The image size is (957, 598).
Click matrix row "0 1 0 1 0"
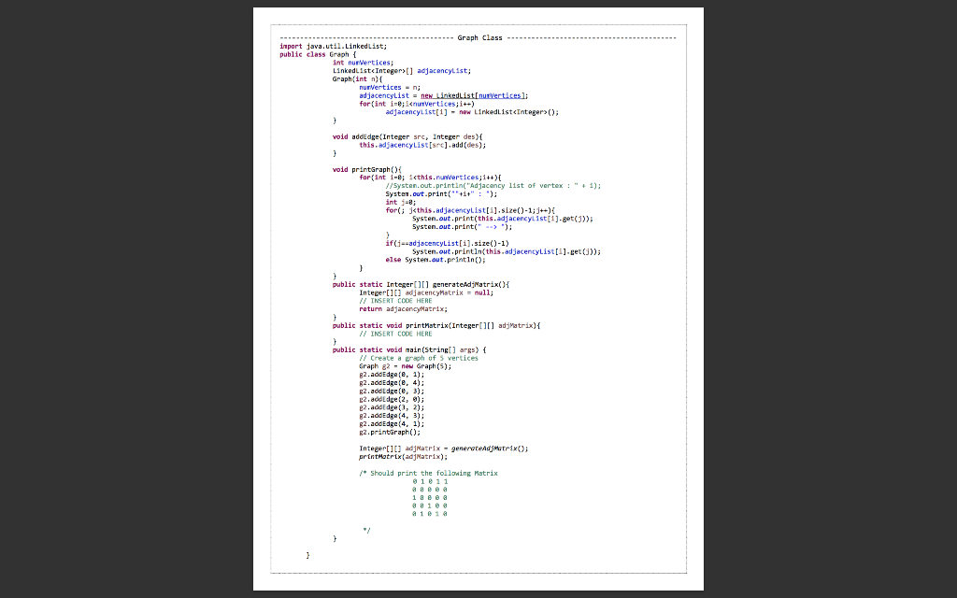click(430, 514)
